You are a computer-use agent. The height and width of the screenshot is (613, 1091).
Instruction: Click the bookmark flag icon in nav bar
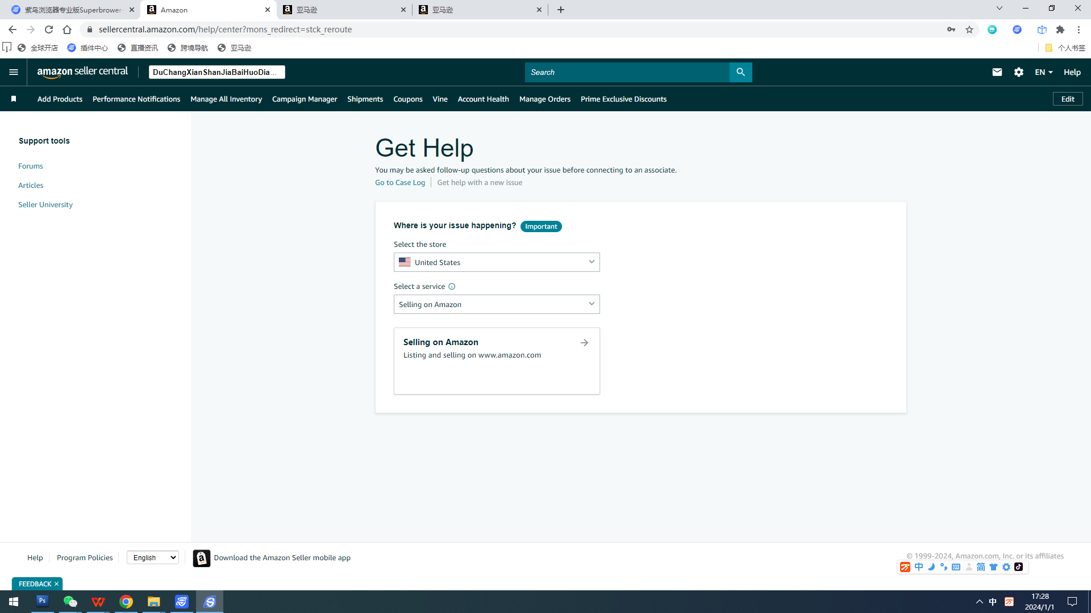pos(14,99)
